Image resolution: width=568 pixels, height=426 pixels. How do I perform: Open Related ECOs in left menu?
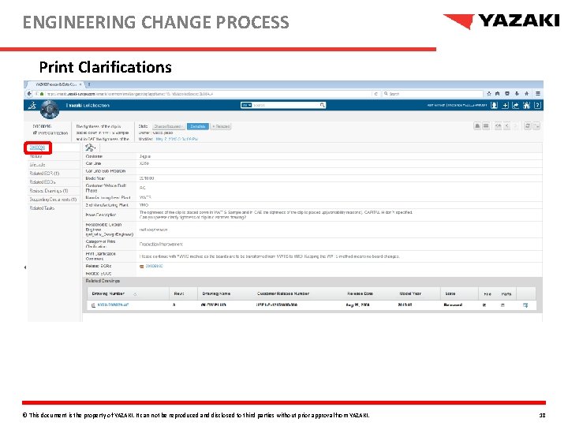click(43, 182)
